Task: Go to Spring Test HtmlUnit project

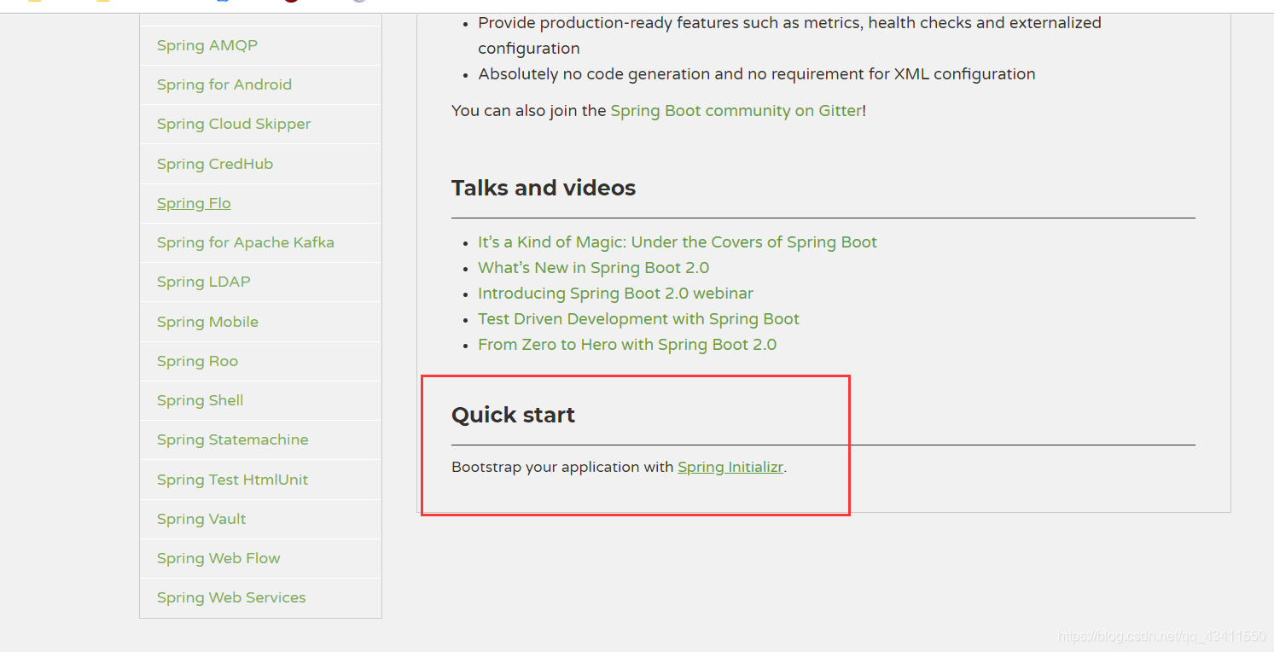Action: tap(232, 480)
